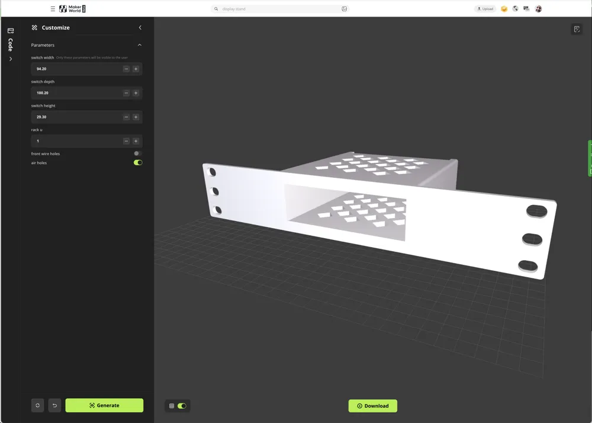Enable the front wire holes toggle

(x=136, y=153)
